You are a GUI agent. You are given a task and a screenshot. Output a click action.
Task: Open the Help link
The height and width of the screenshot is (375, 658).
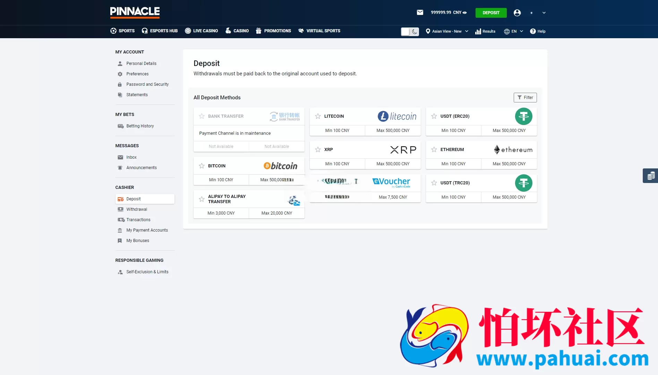(538, 31)
